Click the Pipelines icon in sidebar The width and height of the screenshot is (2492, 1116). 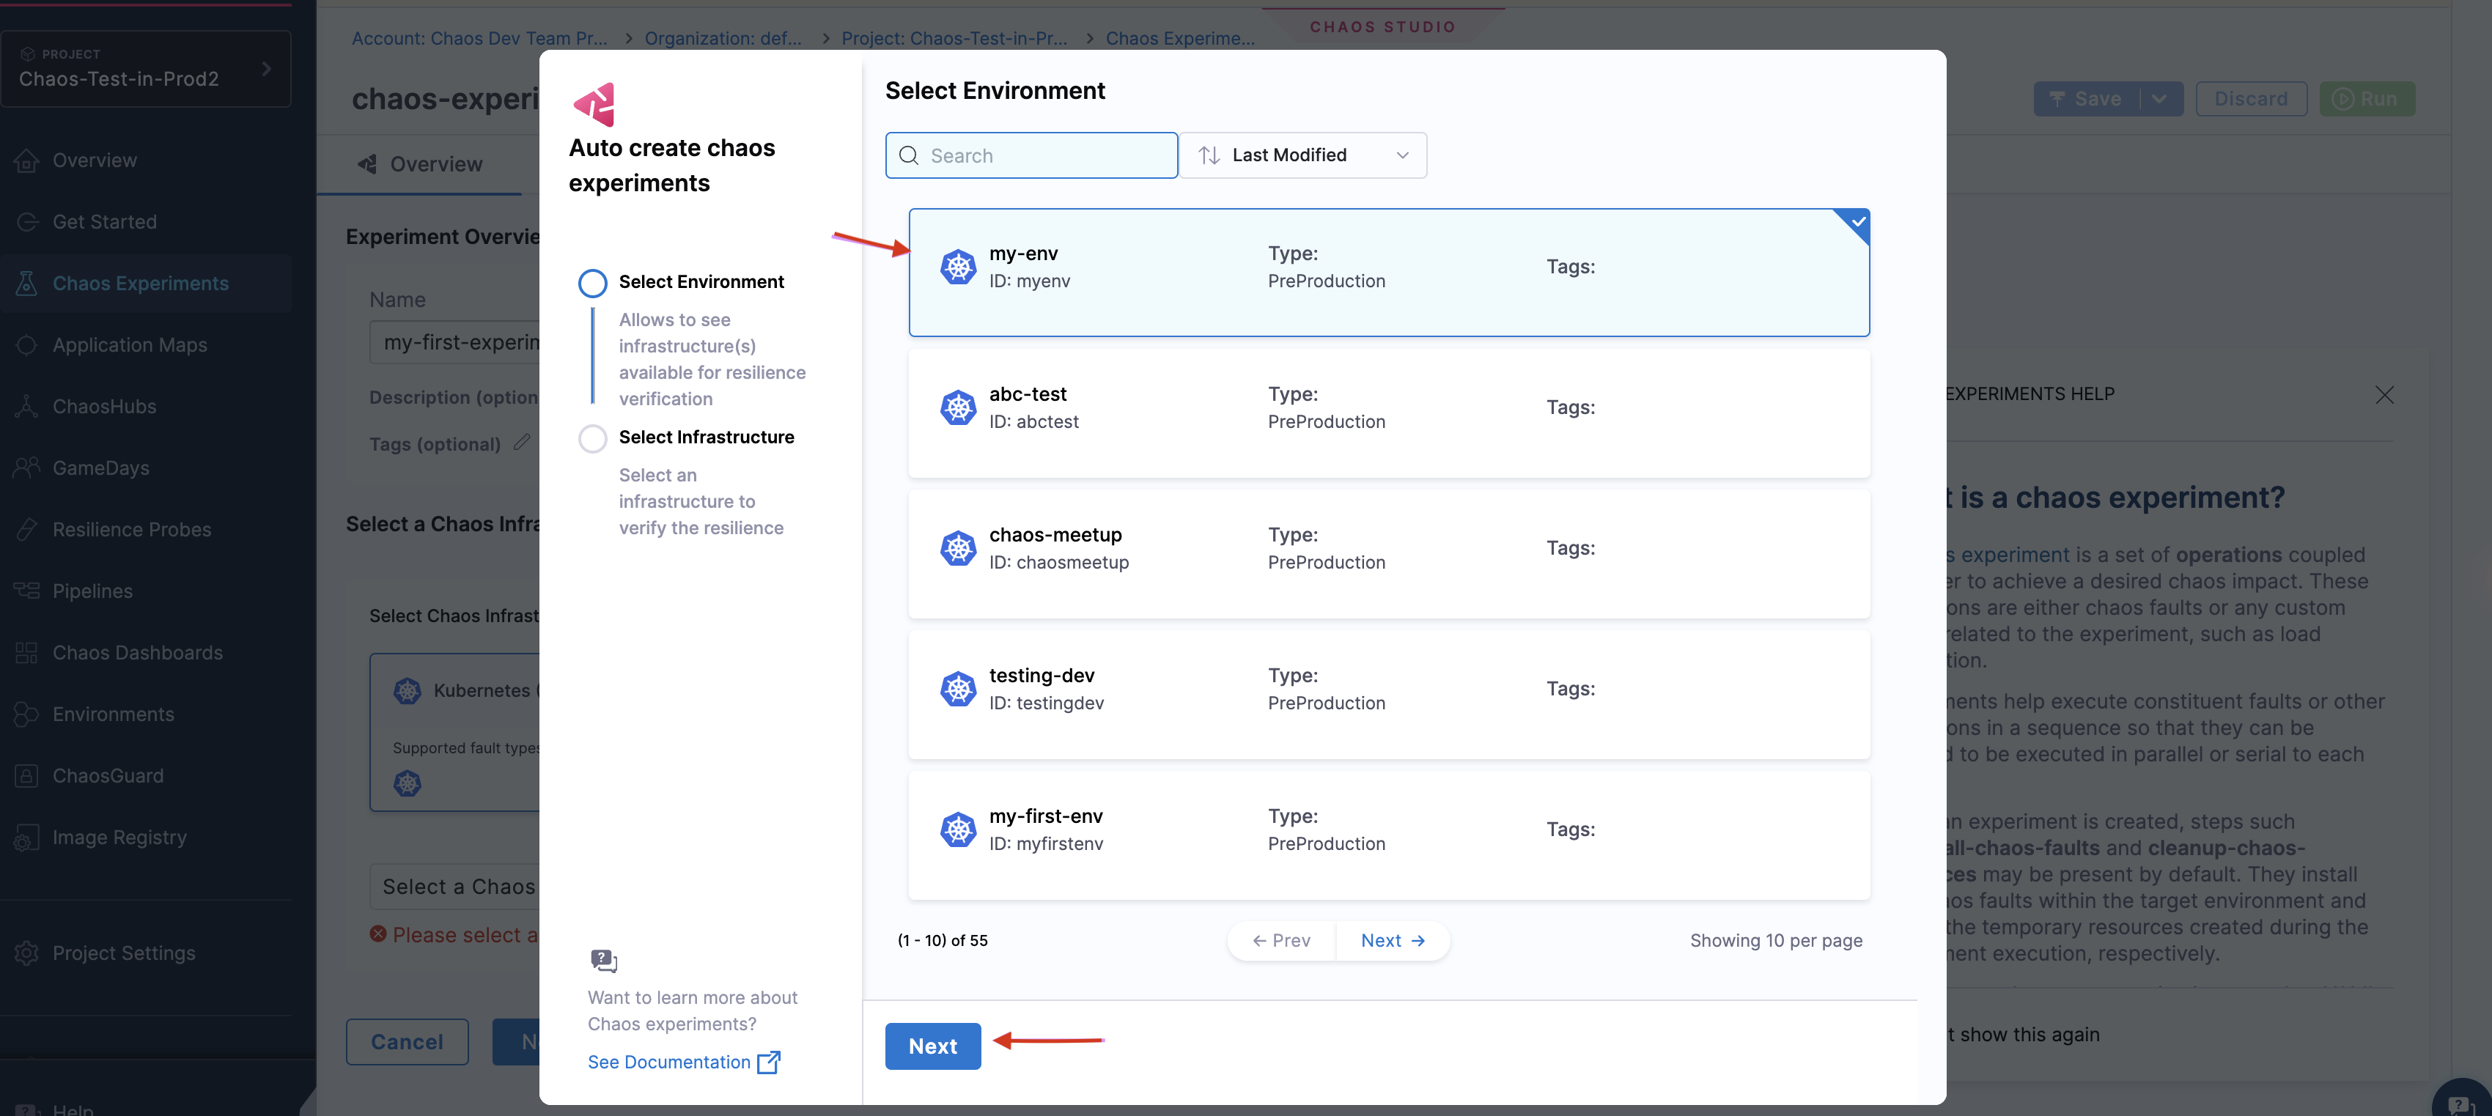[x=27, y=591]
